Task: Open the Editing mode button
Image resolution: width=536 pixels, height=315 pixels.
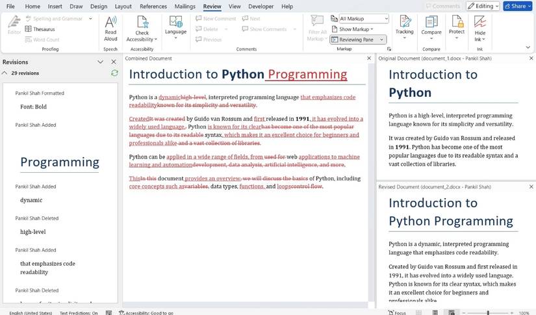Action: tap(483, 6)
